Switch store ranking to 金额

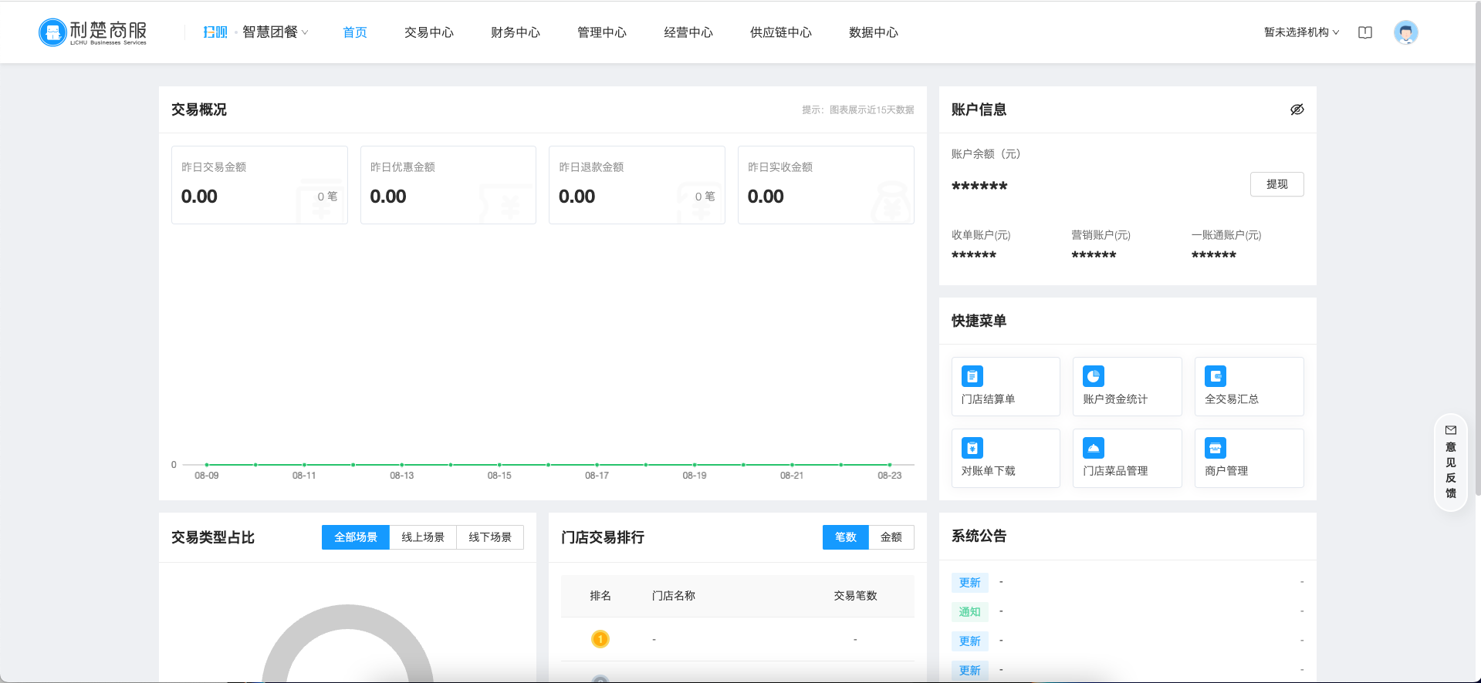coord(891,537)
